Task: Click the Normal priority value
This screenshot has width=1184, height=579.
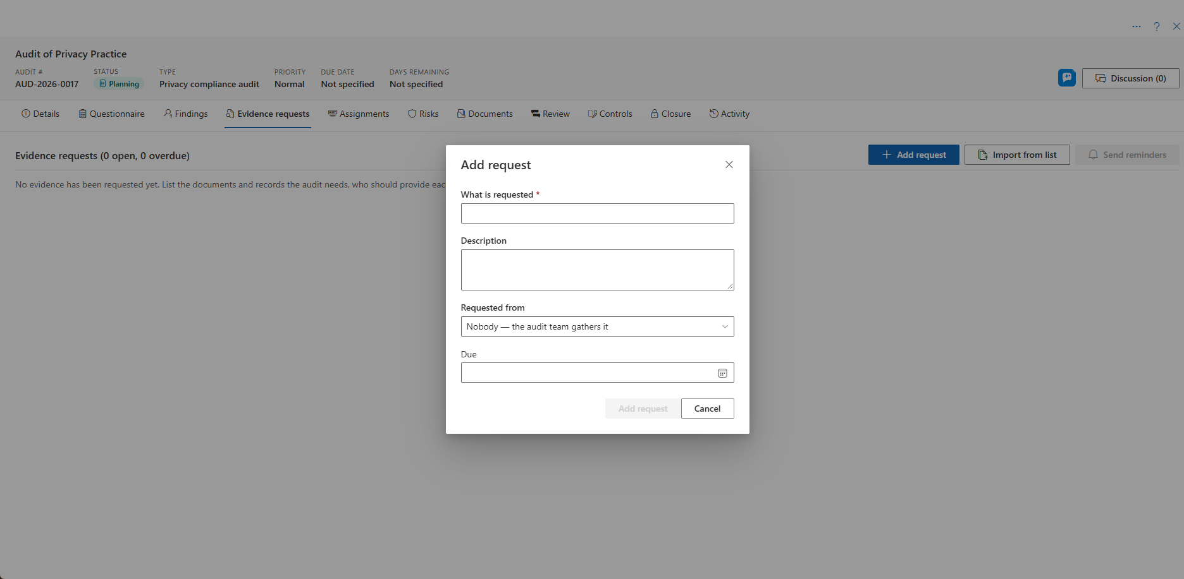Action: (x=289, y=84)
